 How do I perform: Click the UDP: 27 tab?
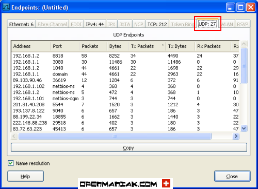[207, 24]
